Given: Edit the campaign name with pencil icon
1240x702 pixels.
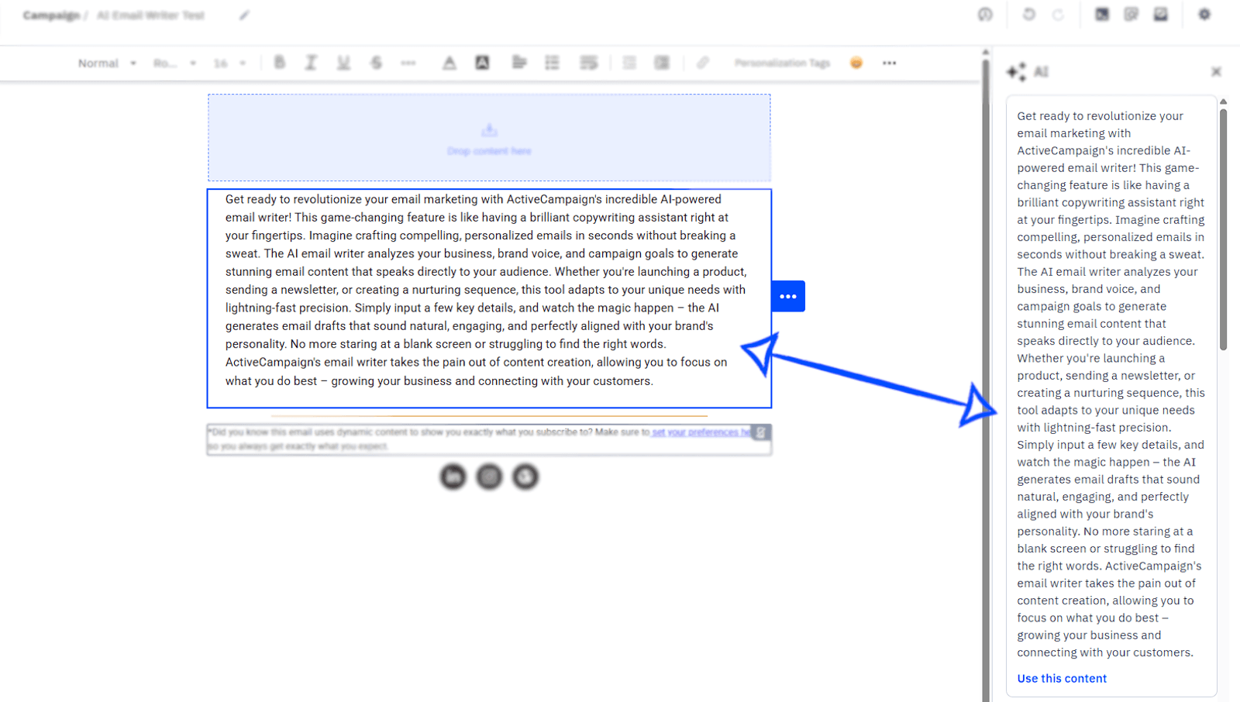Looking at the screenshot, I should pyautogui.click(x=244, y=15).
